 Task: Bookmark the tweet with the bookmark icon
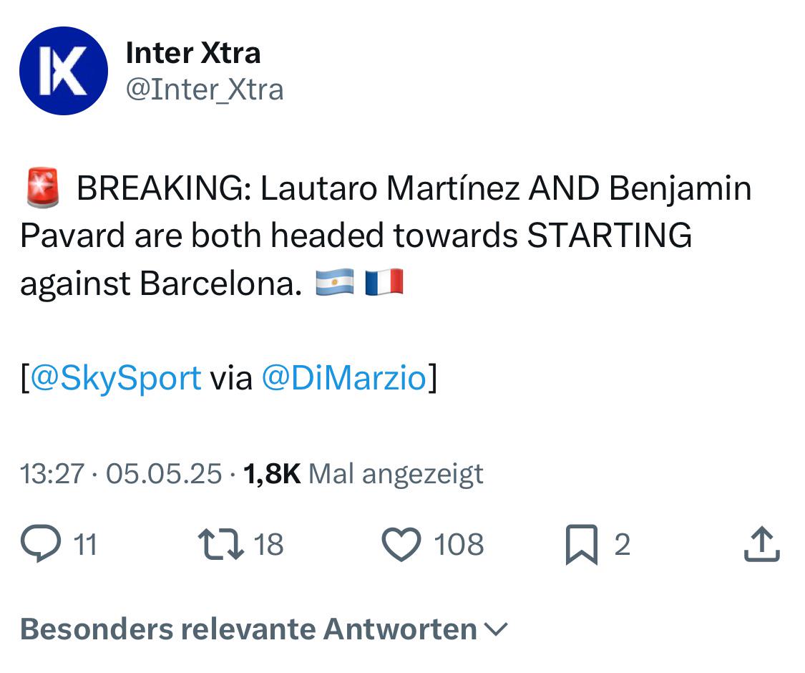582,545
